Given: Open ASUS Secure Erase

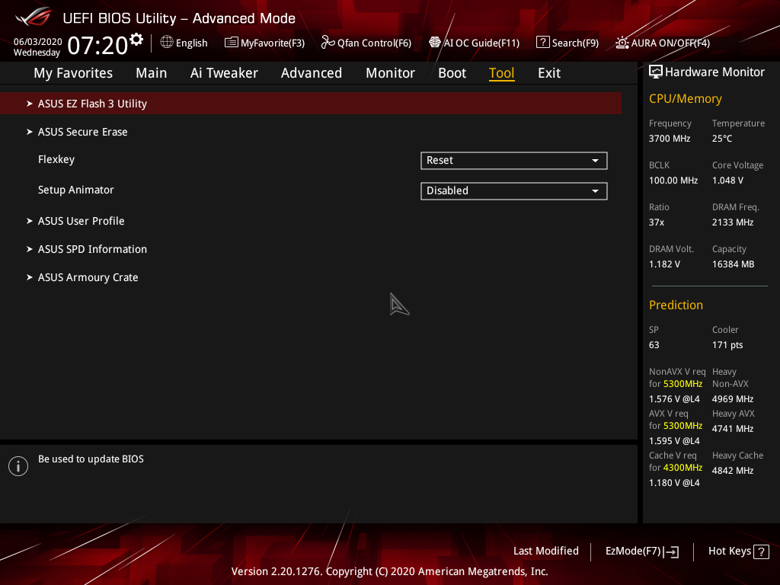Looking at the screenshot, I should (82, 131).
